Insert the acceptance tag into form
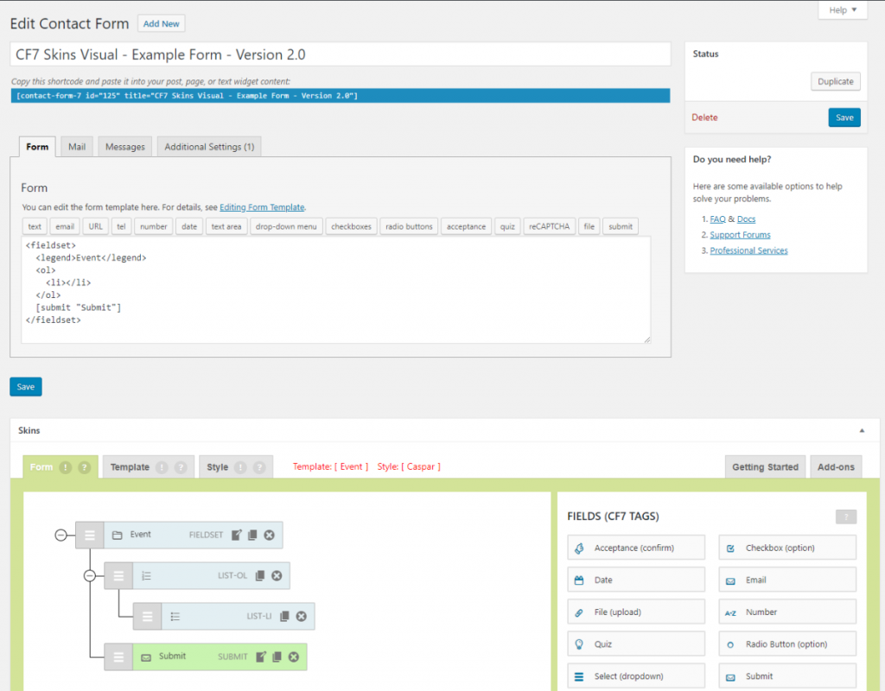This screenshot has width=885, height=691. pos(466,226)
